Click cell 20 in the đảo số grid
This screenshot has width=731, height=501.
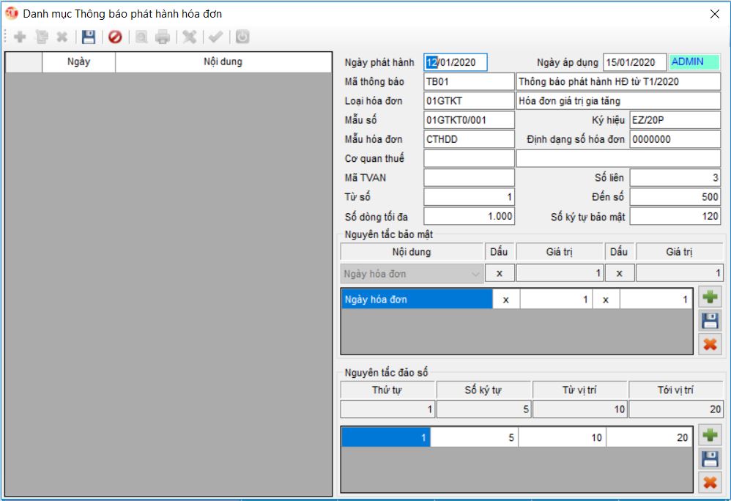(649, 437)
